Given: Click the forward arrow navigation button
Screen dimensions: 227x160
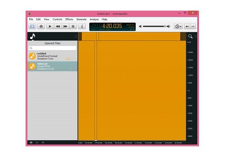Looking at the screenshot, I should click(193, 26).
